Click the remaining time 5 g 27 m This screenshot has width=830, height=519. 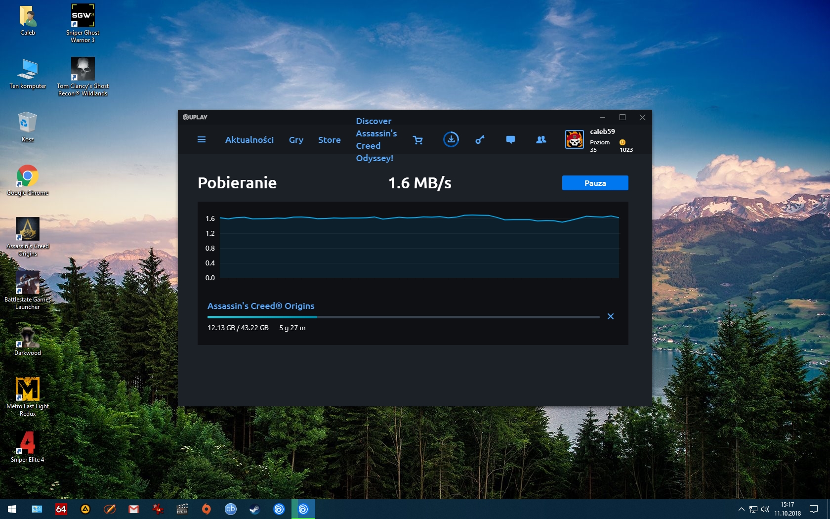coord(292,328)
